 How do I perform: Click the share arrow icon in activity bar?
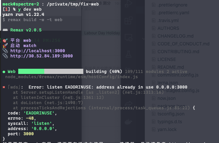[x=128, y=104]
